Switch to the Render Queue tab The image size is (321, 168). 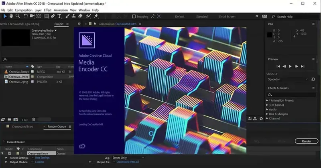57,126
